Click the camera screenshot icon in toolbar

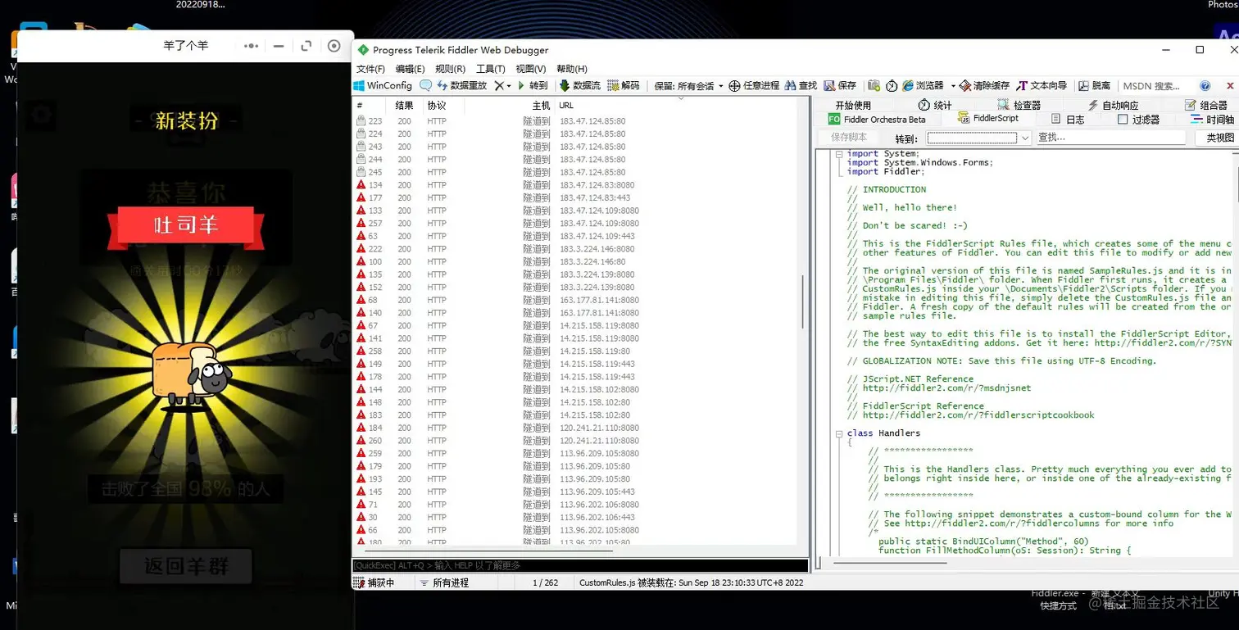tap(874, 85)
